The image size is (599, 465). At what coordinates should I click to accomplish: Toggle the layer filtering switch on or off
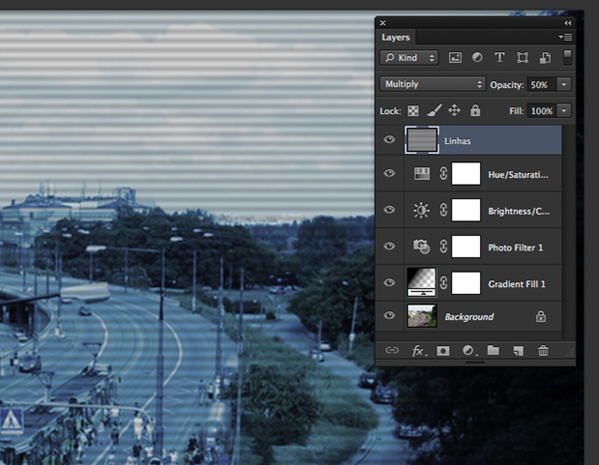pos(567,58)
